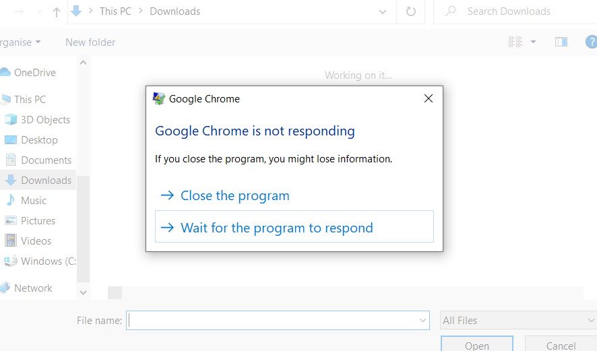Click the arrow beside Wait for the program
Screen dimensions: 597x351
[167, 228]
